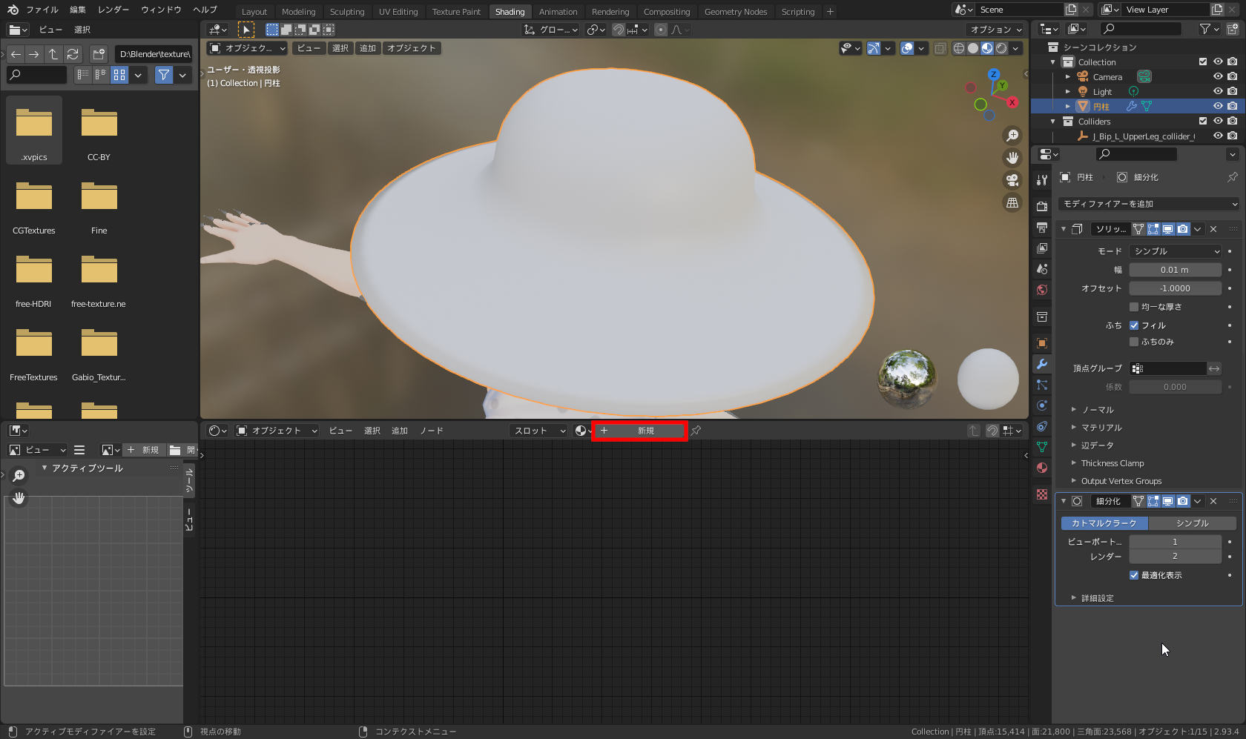
Task: Open the Tool properties tab icon
Action: click(x=1042, y=179)
